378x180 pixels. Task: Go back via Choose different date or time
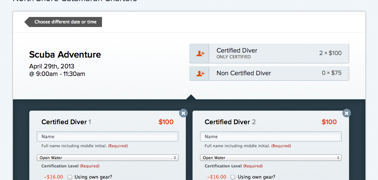(x=63, y=22)
